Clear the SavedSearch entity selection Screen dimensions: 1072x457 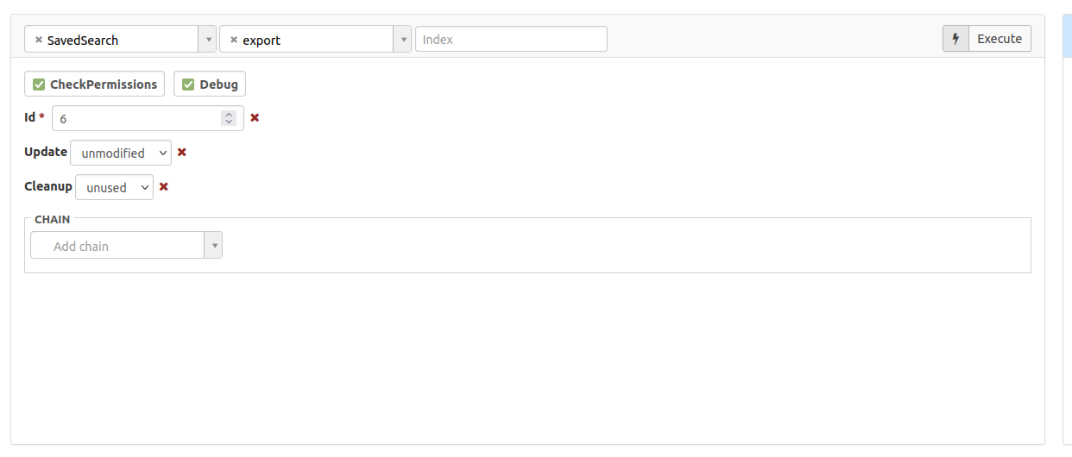39,40
